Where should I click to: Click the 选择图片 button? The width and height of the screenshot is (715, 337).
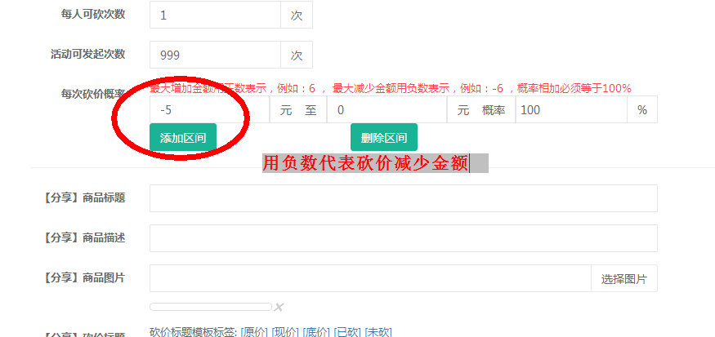623,279
